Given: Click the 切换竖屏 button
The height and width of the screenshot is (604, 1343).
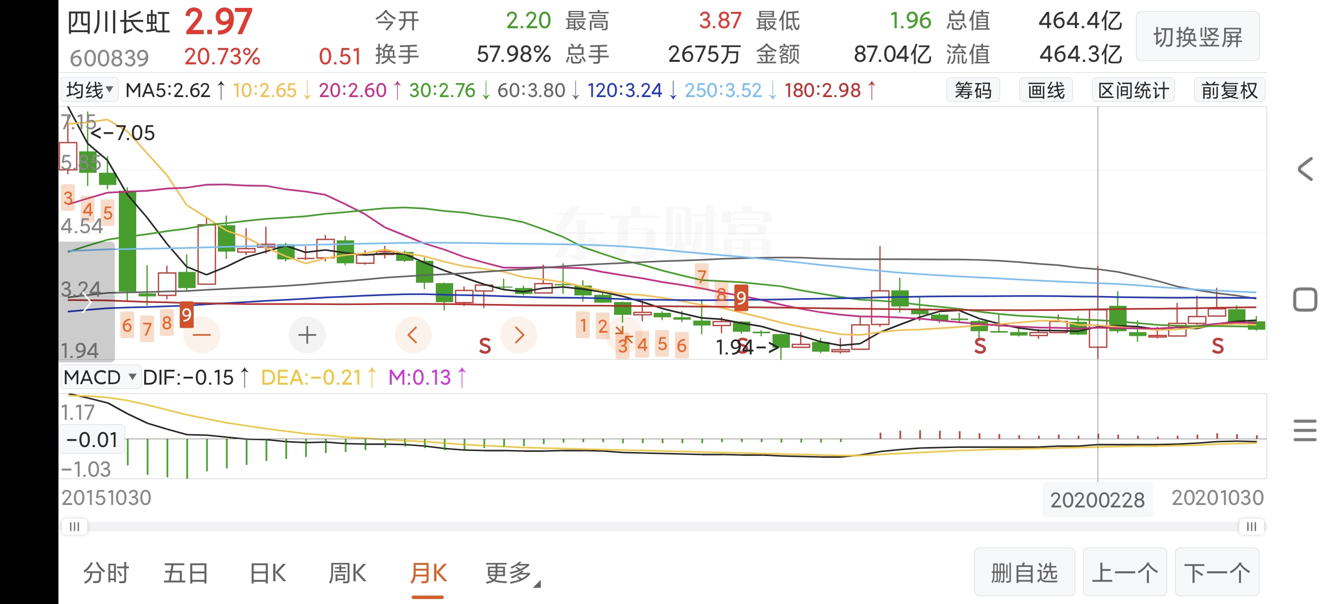Looking at the screenshot, I should pyautogui.click(x=1197, y=37).
